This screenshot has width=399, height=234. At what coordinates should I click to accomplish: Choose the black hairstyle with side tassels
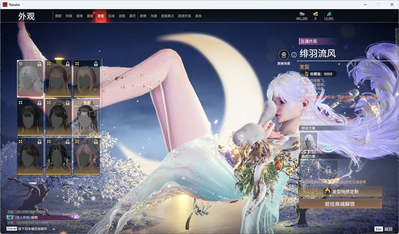[58, 157]
